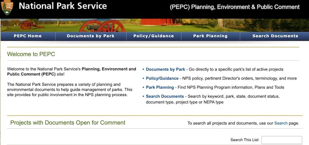Open the bulleted Policy/Guidance link
This screenshot has width=309, height=145.
tap(162, 78)
